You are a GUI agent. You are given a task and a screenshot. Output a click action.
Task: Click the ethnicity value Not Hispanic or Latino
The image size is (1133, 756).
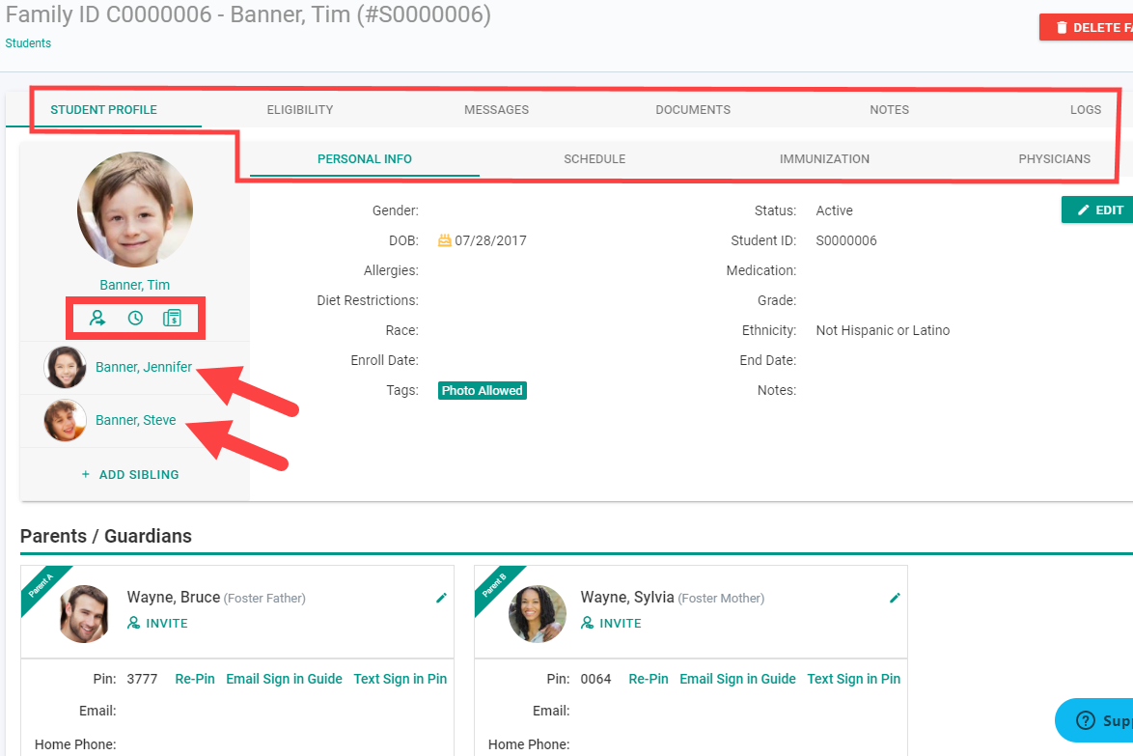(883, 330)
